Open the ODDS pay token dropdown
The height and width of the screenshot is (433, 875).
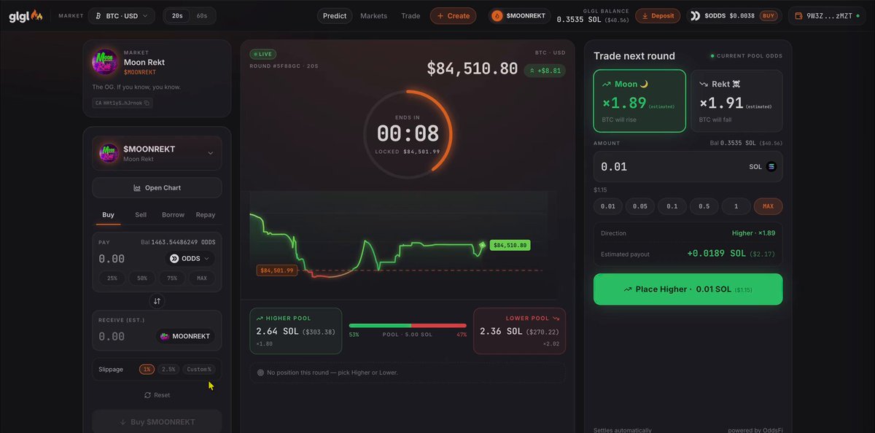(190, 258)
